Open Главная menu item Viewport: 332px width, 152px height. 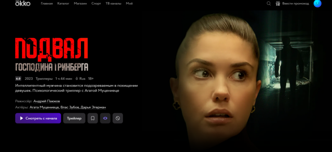tap(47, 4)
